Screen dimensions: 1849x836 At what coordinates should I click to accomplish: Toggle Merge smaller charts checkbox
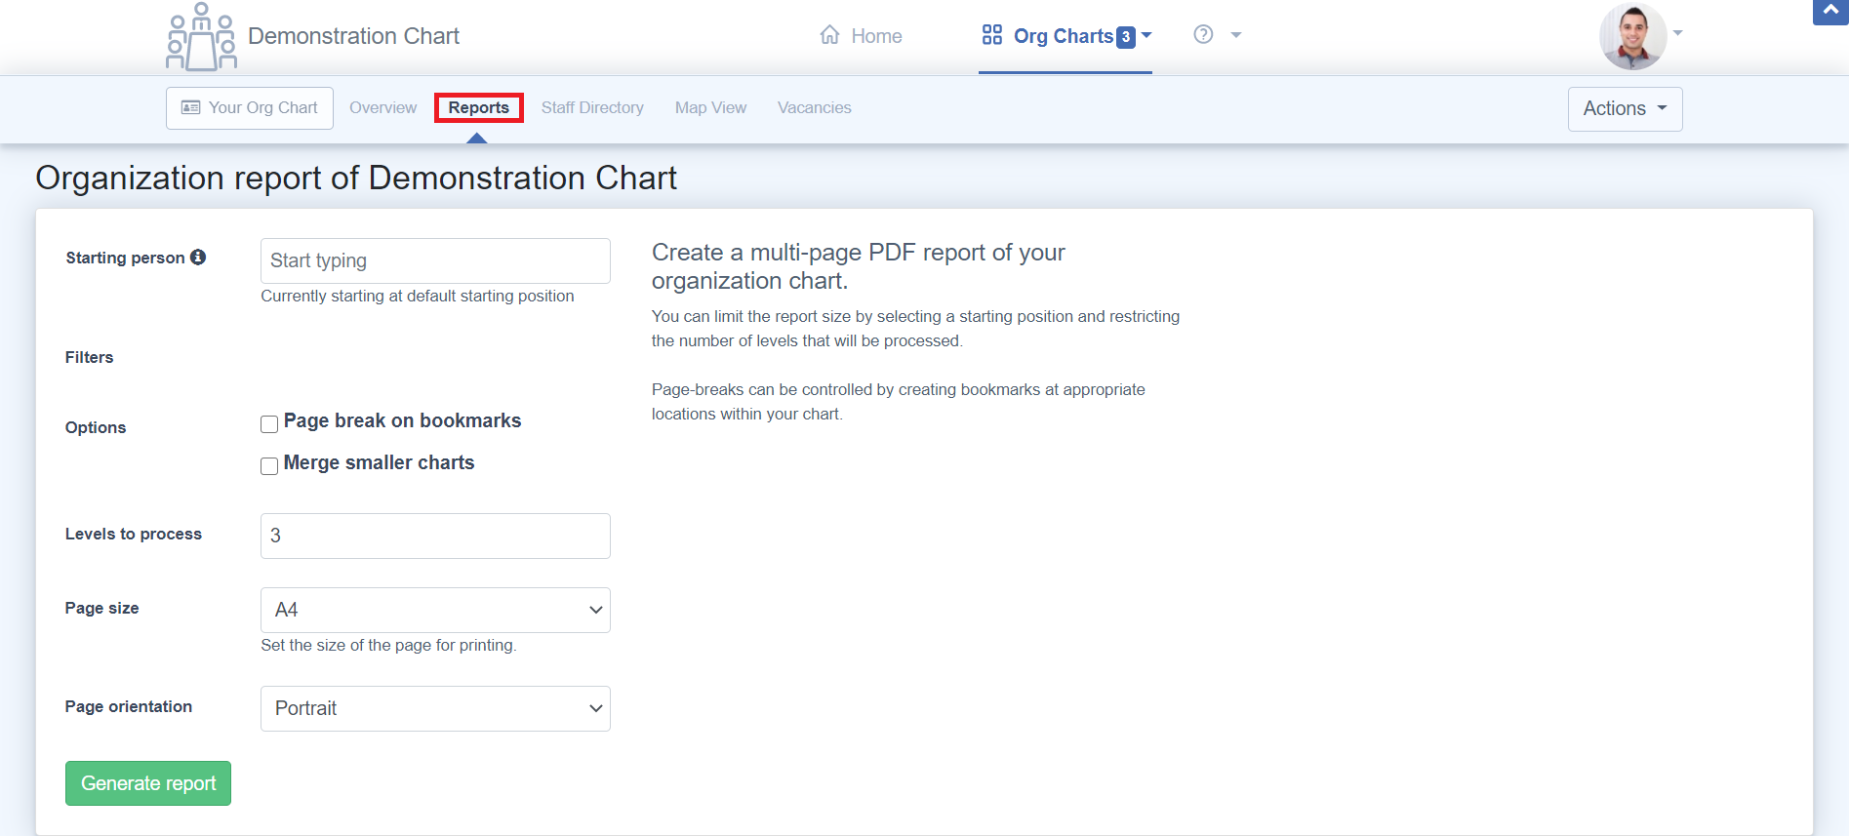[269, 466]
